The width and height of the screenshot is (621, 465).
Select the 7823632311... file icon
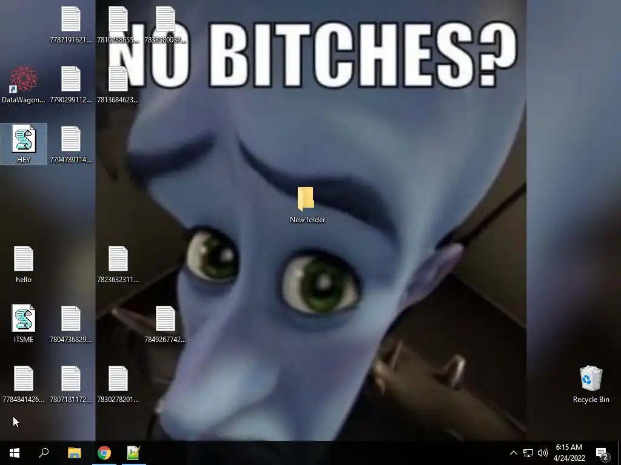coord(118,259)
